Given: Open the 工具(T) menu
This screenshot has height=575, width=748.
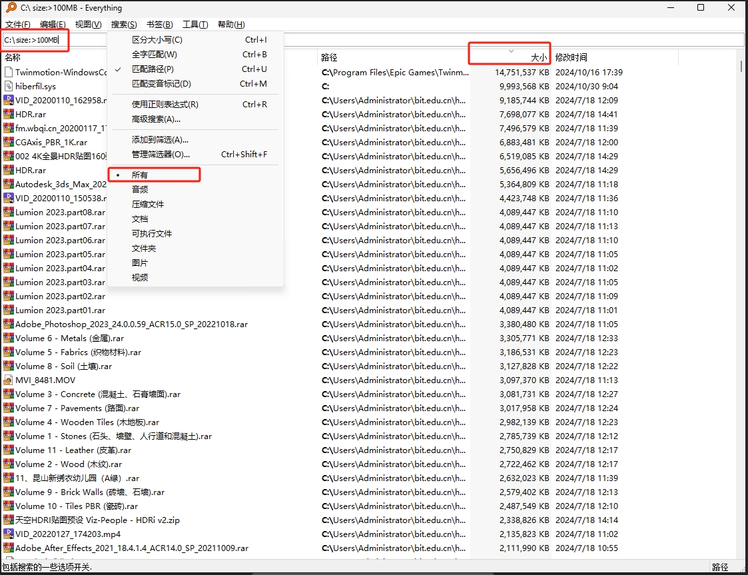Looking at the screenshot, I should pyautogui.click(x=196, y=25).
